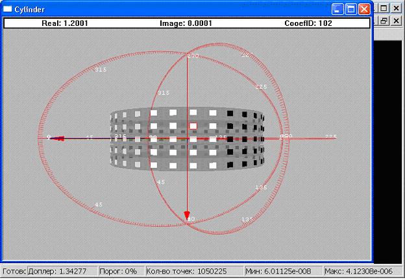The image size is (405, 280).
Task: Click the Cylinder window title bar icon
Action: 7,9
